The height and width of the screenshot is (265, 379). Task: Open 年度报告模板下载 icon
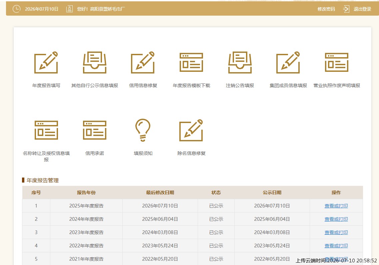click(191, 63)
